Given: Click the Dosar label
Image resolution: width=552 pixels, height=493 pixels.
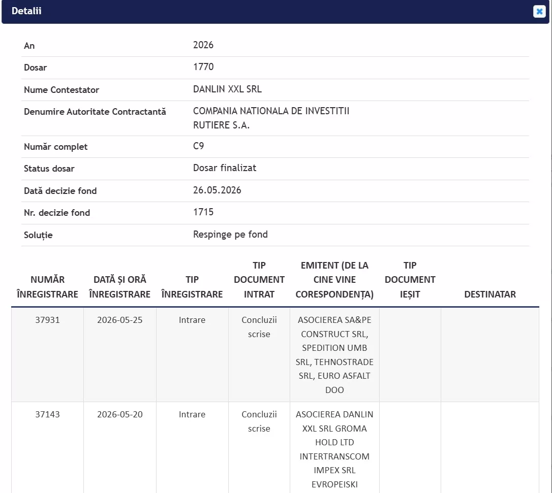Looking at the screenshot, I should pyautogui.click(x=35, y=68).
